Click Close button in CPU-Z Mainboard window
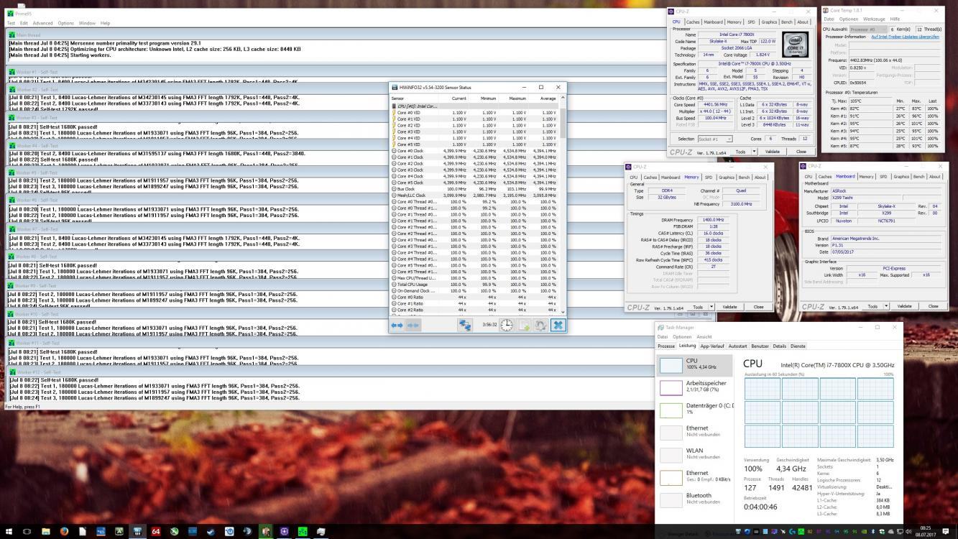Image resolution: width=958 pixels, height=539 pixels. click(933, 306)
